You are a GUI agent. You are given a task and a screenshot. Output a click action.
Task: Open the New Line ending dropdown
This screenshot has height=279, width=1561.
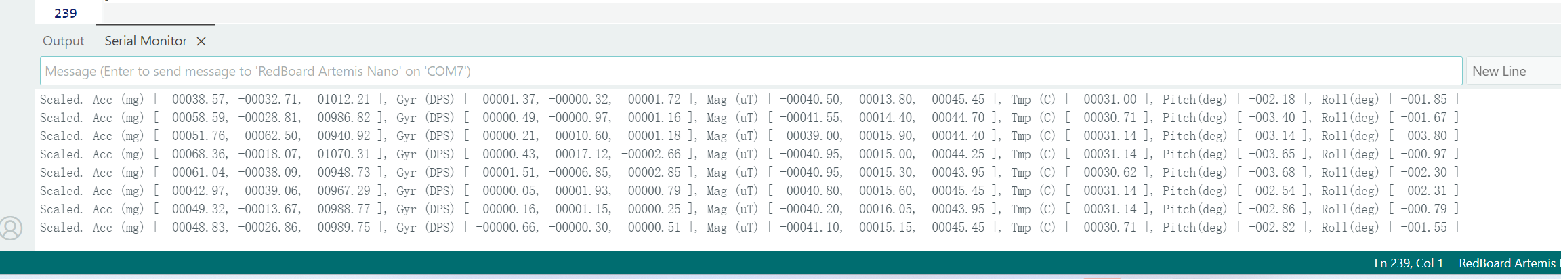click(1512, 71)
